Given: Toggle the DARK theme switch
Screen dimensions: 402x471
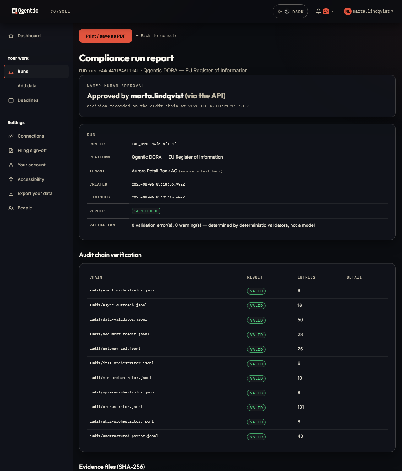Looking at the screenshot, I should coord(290,11).
